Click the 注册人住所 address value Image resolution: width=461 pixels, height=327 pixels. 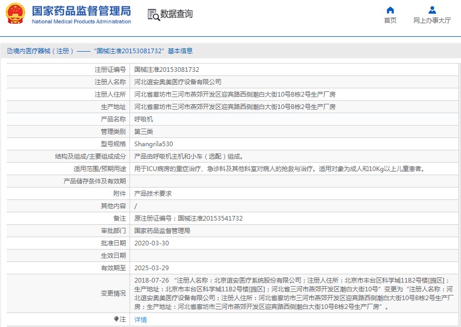click(x=235, y=95)
